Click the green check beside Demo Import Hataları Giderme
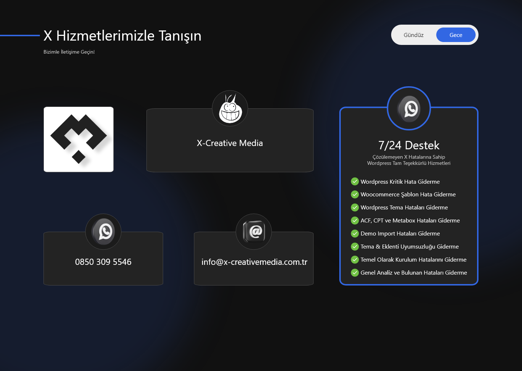Screen dimensions: 522x371 (355, 234)
